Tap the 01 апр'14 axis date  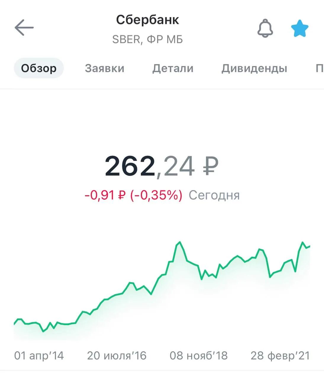pyautogui.click(x=39, y=356)
